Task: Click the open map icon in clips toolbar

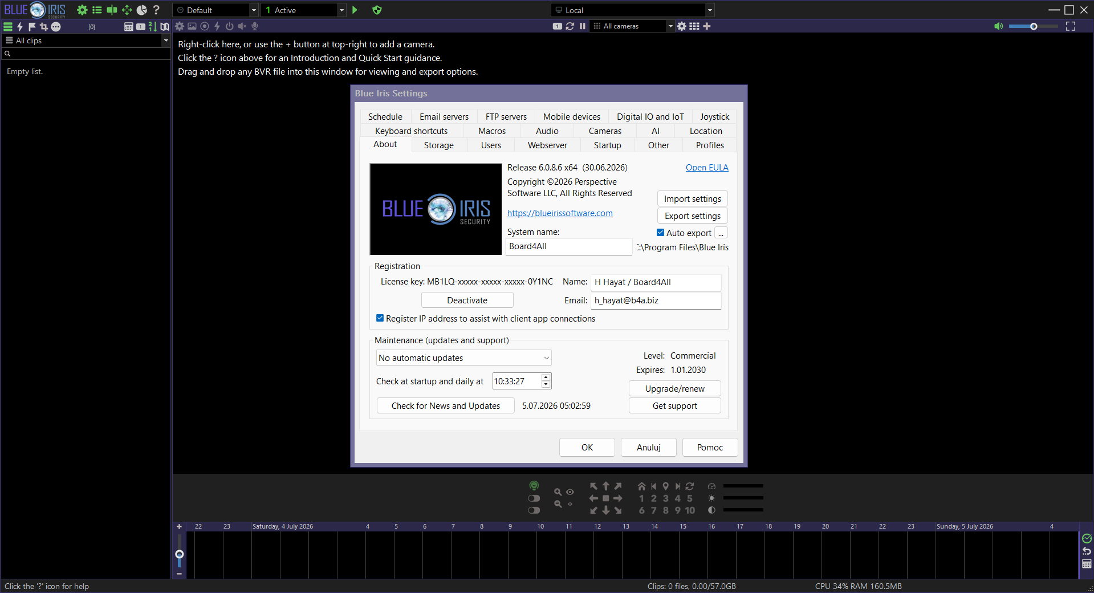Action: [x=165, y=26]
